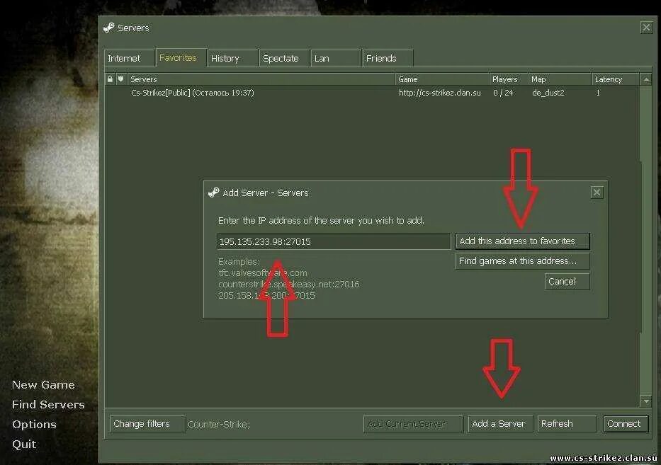Click the Steam icon in Add Server dialog title
661x465 pixels.
tap(214, 193)
